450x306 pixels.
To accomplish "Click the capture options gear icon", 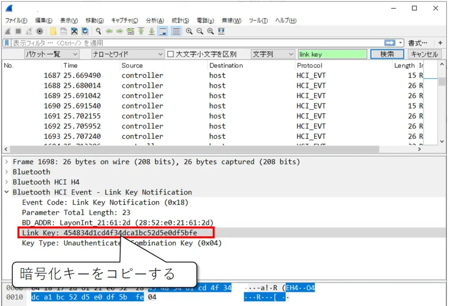I will pos(40,31).
